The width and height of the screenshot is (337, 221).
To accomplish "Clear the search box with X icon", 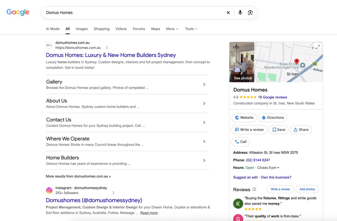I will point(228,13).
